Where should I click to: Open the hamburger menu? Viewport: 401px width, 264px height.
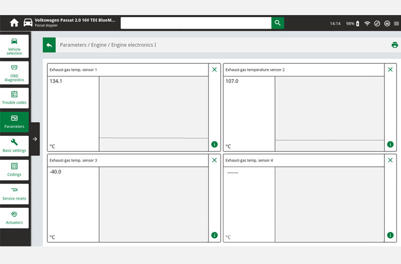pos(396,23)
